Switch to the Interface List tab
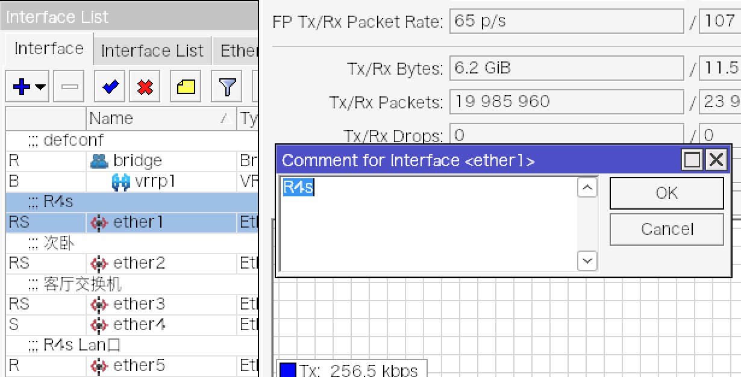 tap(152, 51)
